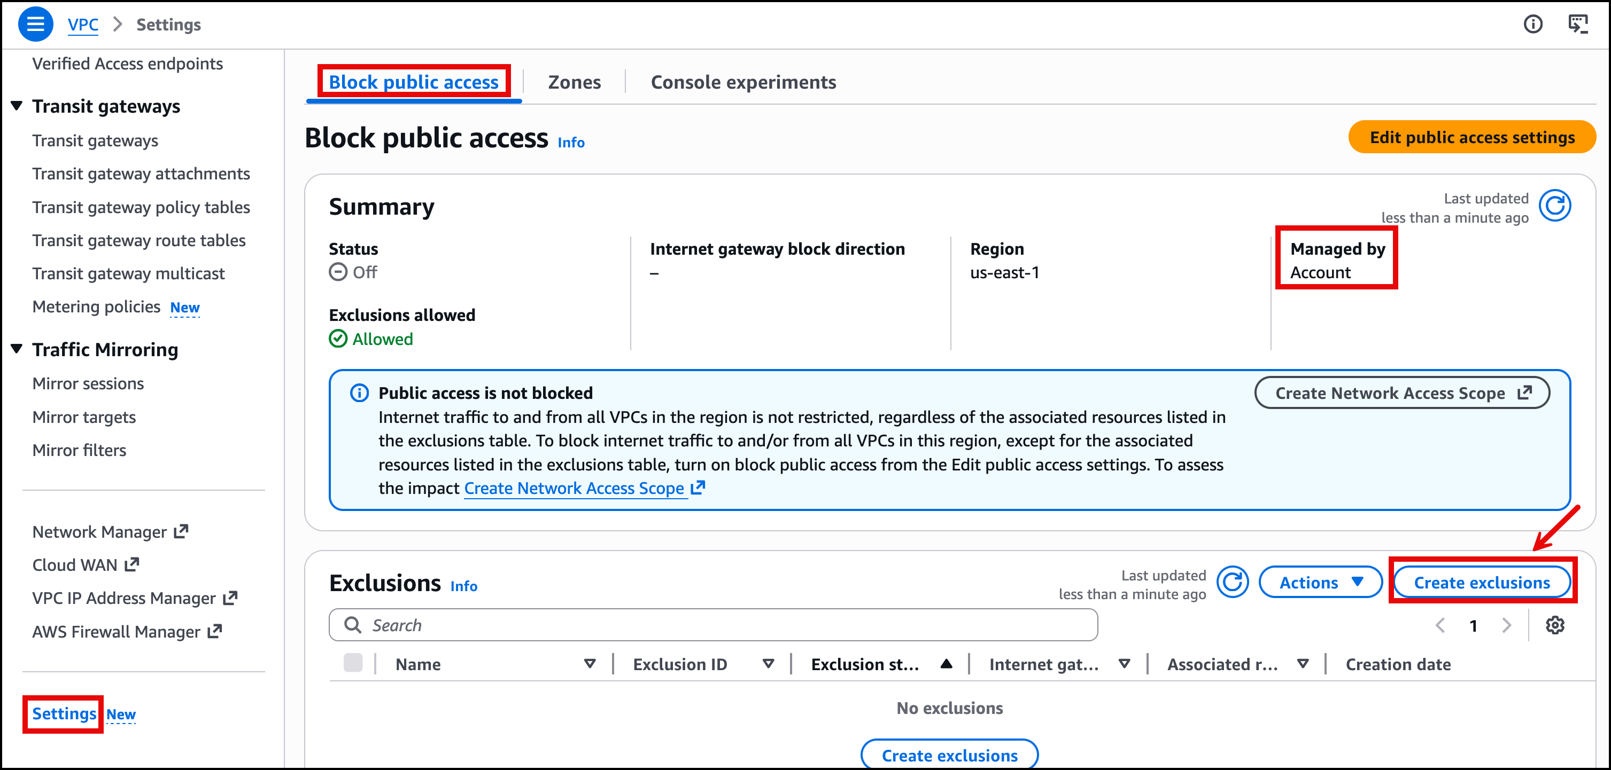Click the search magnifier icon
Screen dimensions: 1611x770
[x=353, y=625]
